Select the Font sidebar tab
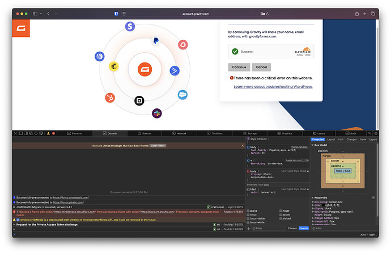 click(x=341, y=140)
